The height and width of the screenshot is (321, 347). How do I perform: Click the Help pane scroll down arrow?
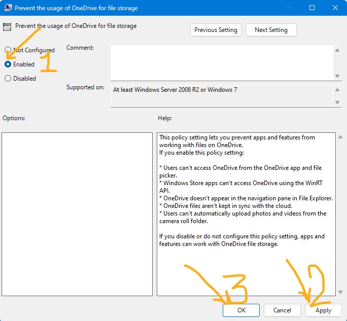tap(340, 292)
